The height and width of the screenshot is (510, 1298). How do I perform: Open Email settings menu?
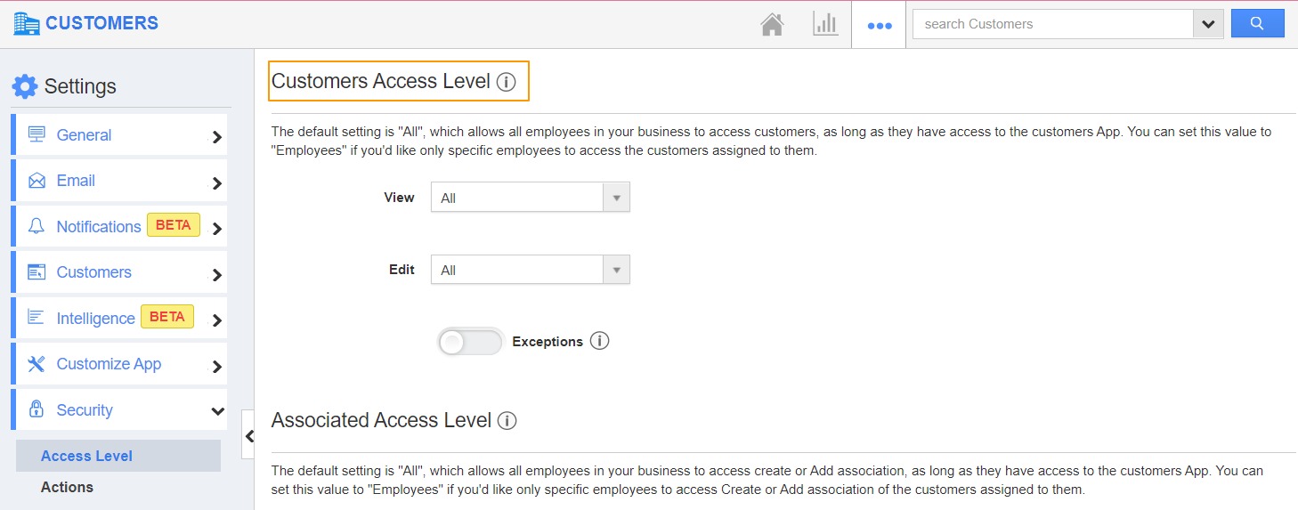point(119,181)
